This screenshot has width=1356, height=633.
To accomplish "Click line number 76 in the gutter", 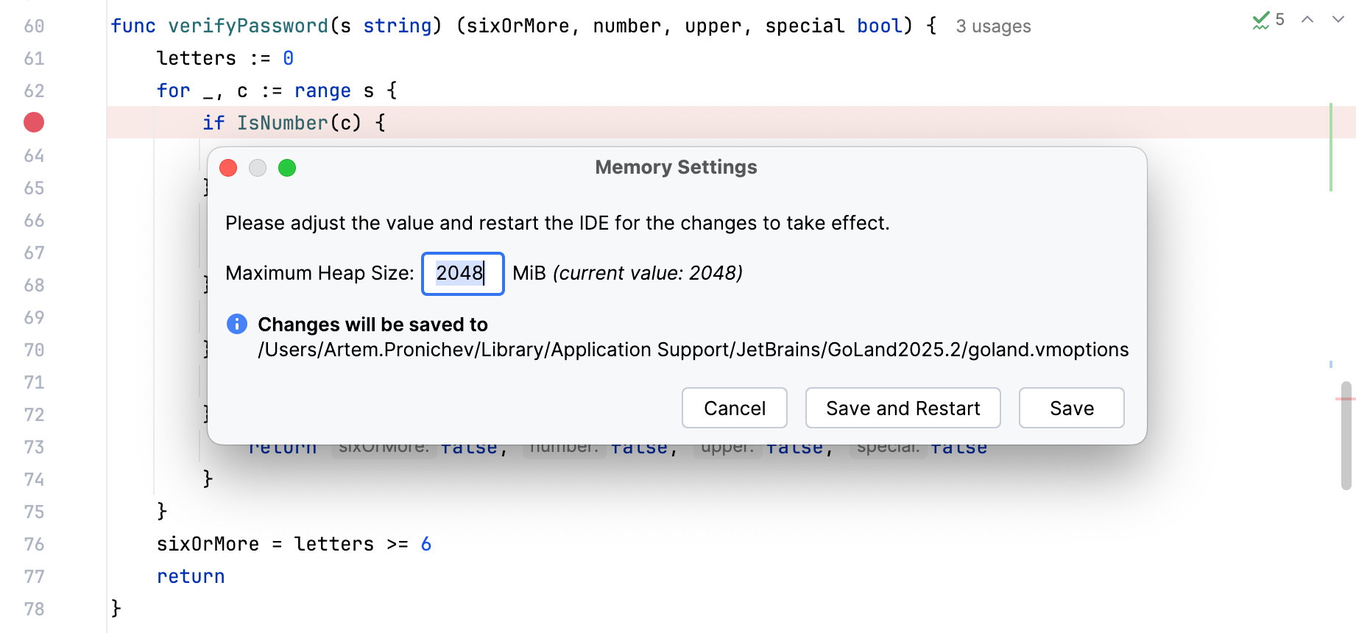I will click(34, 544).
